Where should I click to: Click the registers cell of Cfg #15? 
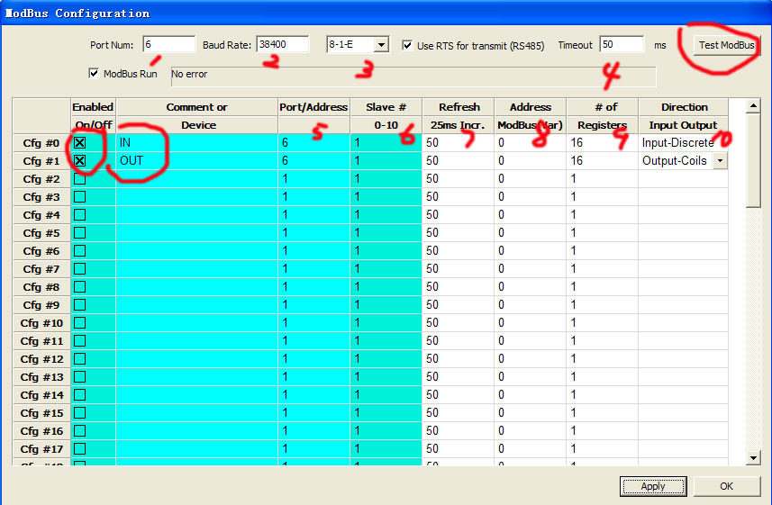[x=603, y=413]
